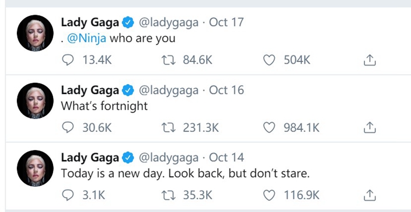411x212 pixels.
Task: Like the '@Ninja who are you' tweet
Action: click(269, 60)
